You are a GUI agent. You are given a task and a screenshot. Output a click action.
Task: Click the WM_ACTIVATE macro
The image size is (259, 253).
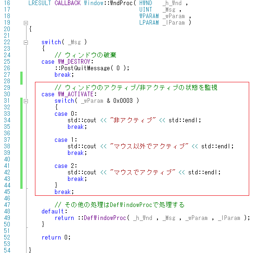(x=75, y=94)
